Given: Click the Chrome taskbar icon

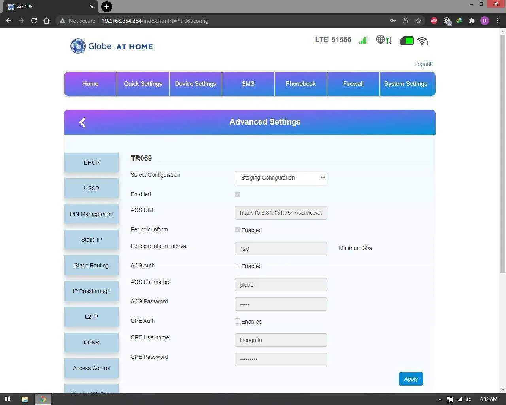Looking at the screenshot, I should click(x=43, y=399).
